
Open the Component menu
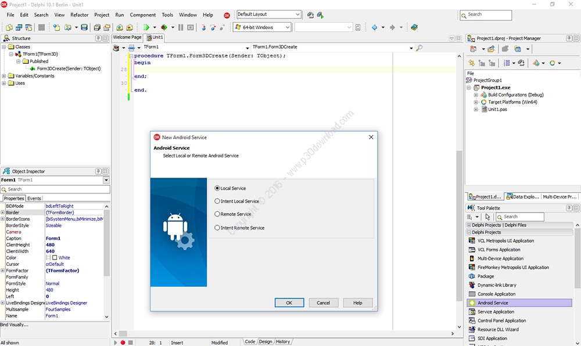[x=143, y=15]
